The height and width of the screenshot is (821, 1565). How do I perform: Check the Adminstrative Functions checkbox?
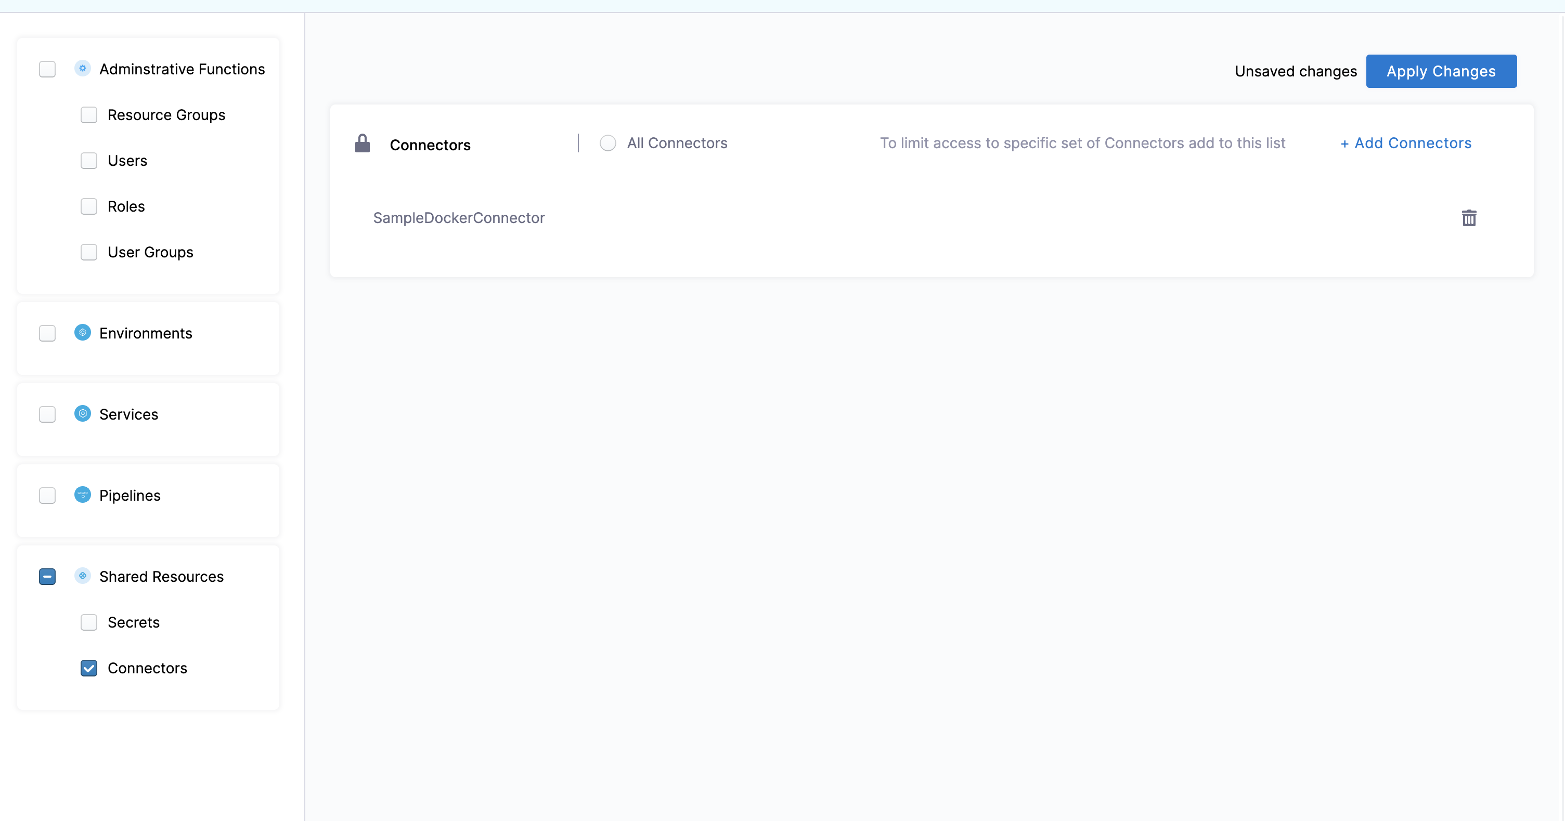(47, 69)
